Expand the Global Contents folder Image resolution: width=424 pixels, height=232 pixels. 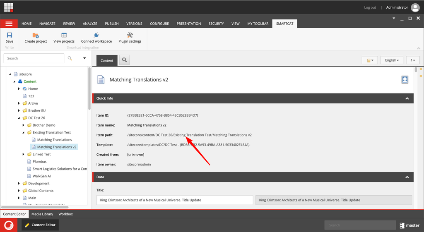click(19, 191)
